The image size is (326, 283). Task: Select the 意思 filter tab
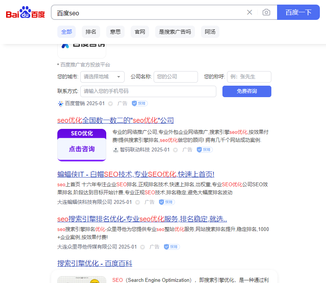click(115, 32)
